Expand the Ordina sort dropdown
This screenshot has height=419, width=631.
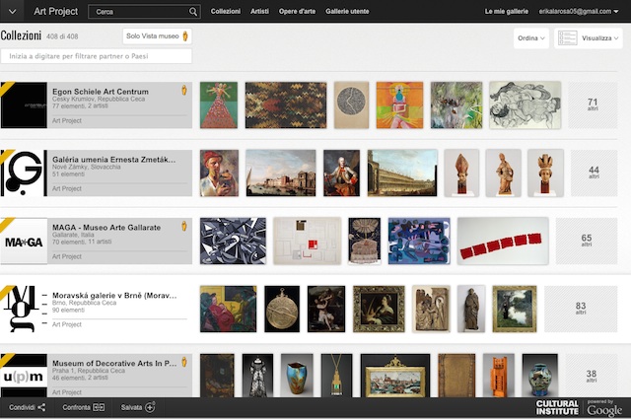(x=530, y=38)
